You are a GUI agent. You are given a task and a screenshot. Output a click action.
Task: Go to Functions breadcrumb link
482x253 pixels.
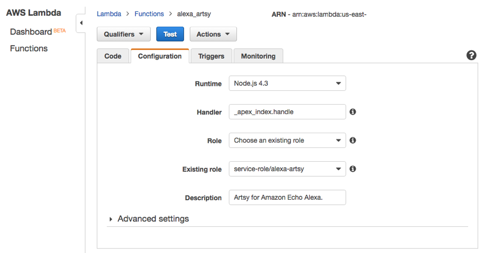[149, 14]
